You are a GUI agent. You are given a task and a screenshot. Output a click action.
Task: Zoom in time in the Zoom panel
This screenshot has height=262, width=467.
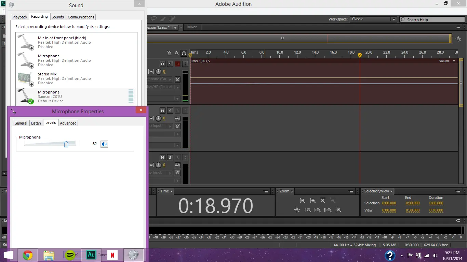(x=323, y=201)
